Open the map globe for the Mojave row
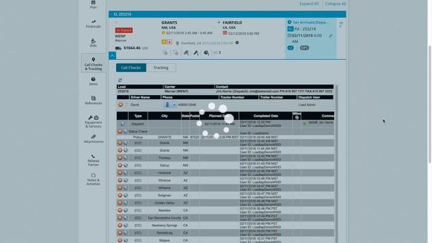 (126, 240)
